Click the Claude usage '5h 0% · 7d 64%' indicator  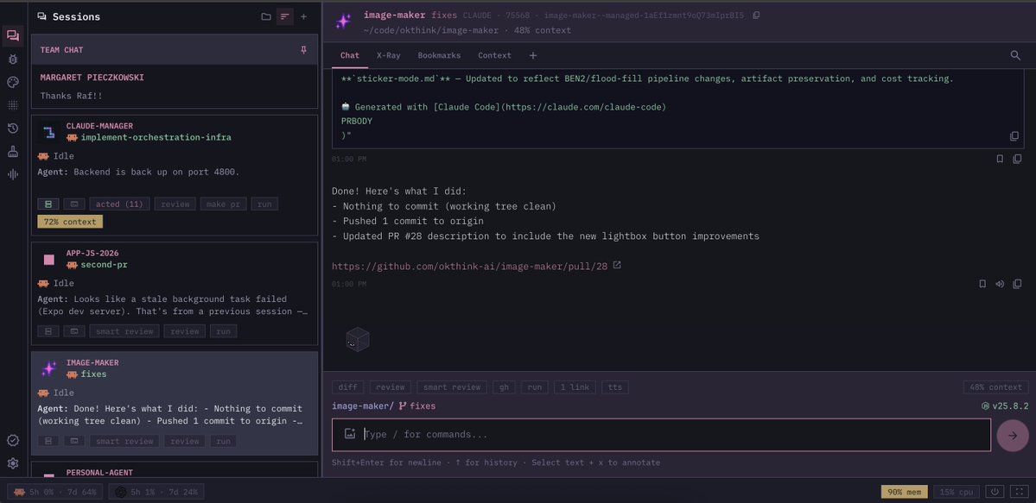point(55,492)
